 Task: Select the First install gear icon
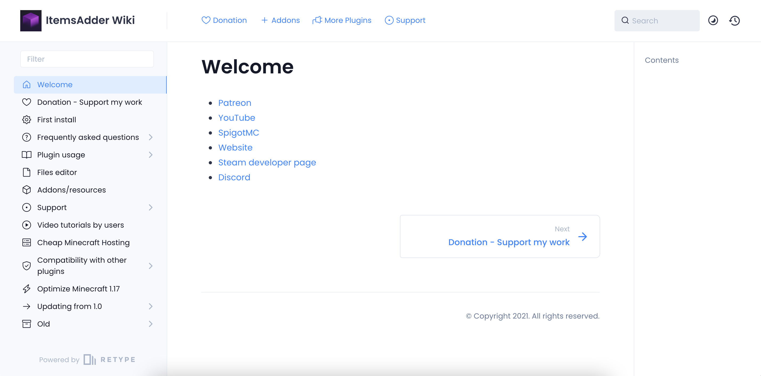coord(27,120)
